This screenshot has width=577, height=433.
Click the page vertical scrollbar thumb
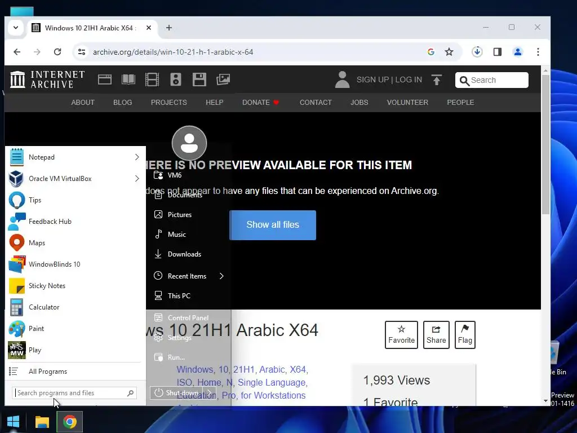pyautogui.click(x=545, y=144)
